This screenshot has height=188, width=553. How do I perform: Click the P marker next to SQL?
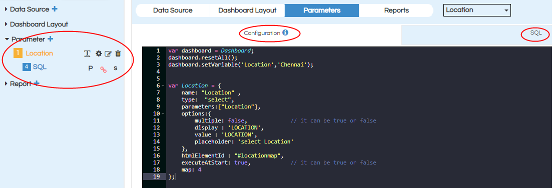point(90,68)
